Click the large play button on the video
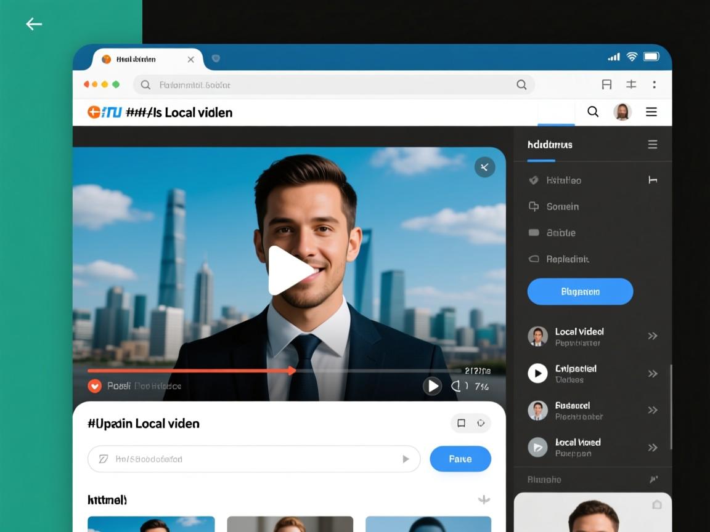The image size is (710, 532). (x=290, y=271)
